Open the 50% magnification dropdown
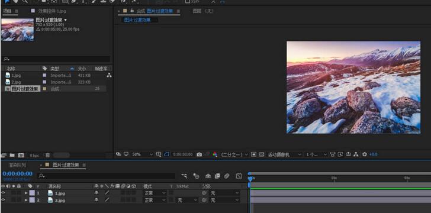This screenshot has height=213, width=431. [142, 154]
